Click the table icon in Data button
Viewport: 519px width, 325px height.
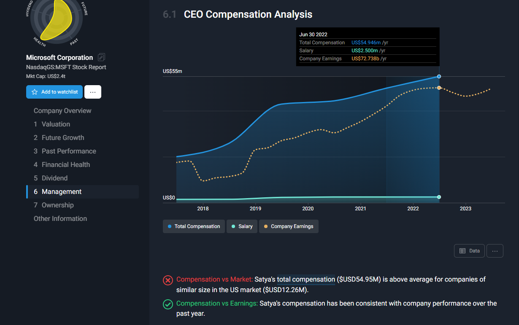pyautogui.click(x=462, y=251)
